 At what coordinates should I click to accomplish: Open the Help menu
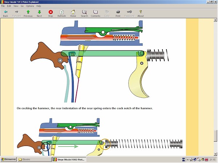pos(39,6)
